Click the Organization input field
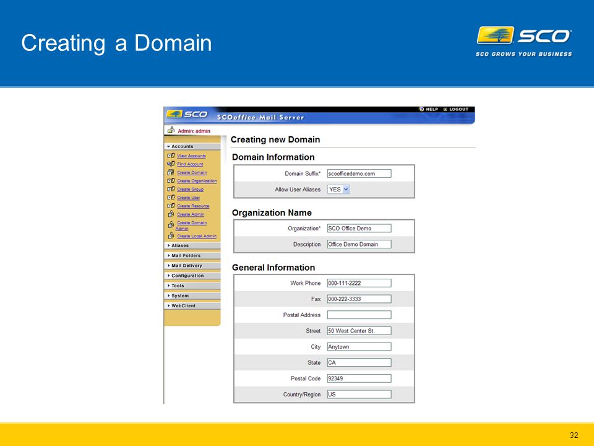Viewport: 594px width, 446px height. [359, 229]
